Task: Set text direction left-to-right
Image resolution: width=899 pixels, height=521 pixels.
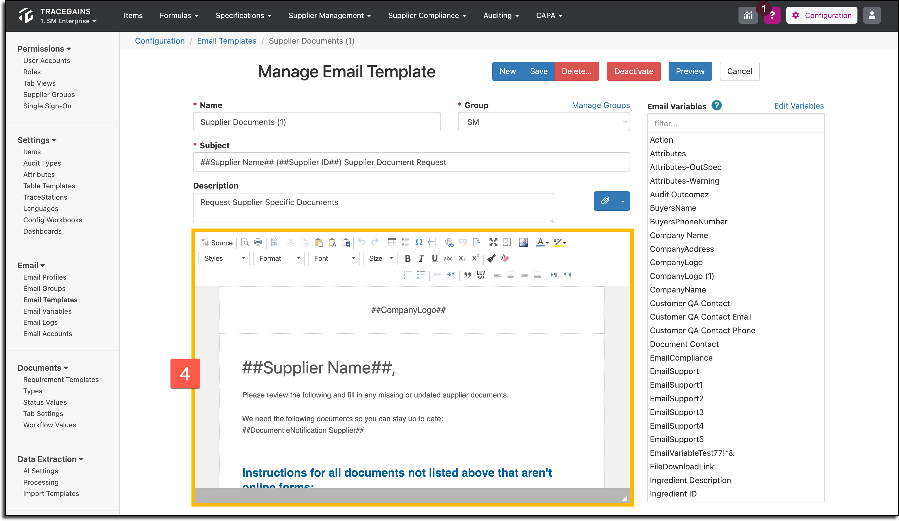Action: [x=554, y=275]
